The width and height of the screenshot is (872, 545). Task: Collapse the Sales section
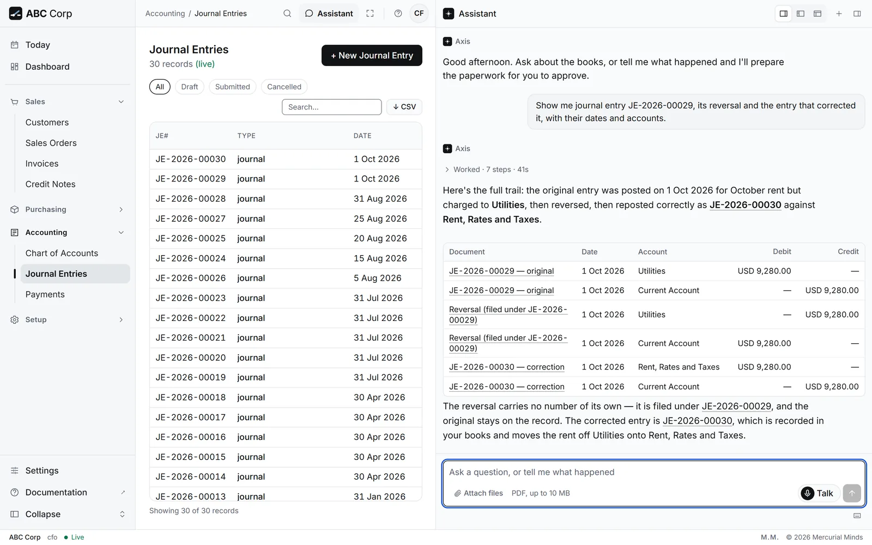coord(68,101)
